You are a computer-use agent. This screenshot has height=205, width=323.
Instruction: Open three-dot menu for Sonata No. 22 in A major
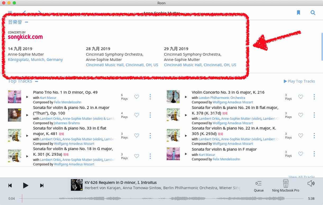coord(314,136)
